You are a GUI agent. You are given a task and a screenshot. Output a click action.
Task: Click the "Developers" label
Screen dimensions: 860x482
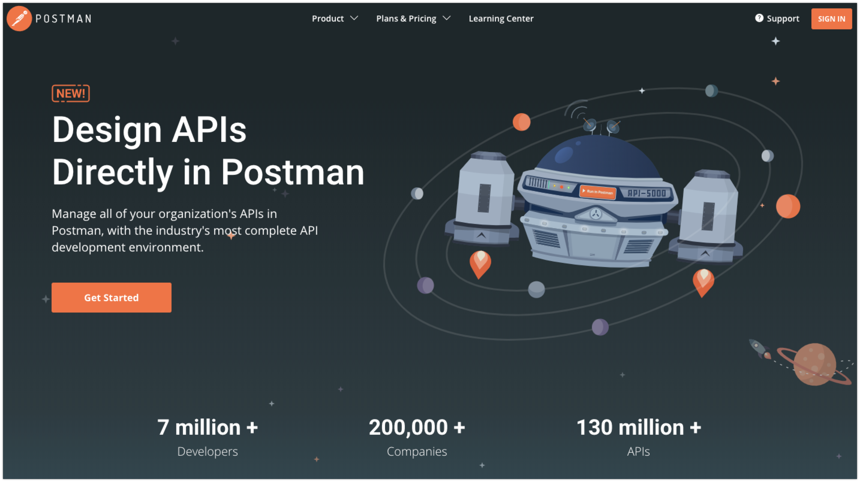pos(208,452)
